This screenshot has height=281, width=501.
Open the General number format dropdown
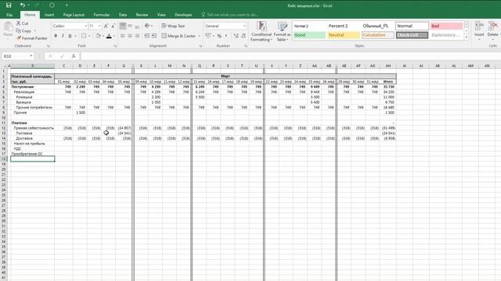pyautogui.click(x=244, y=26)
